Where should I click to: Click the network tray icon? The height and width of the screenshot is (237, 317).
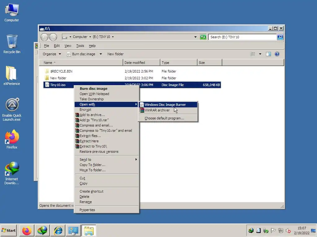click(280, 230)
